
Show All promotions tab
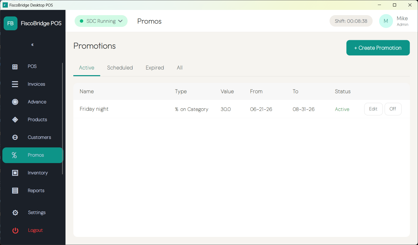(x=180, y=68)
